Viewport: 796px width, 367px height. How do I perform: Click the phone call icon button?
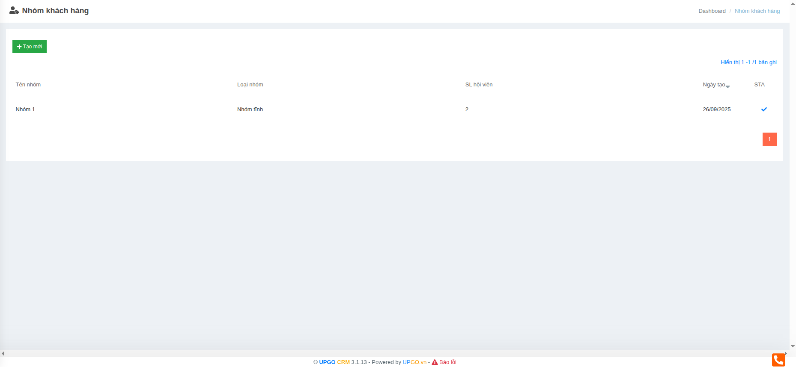click(778, 360)
